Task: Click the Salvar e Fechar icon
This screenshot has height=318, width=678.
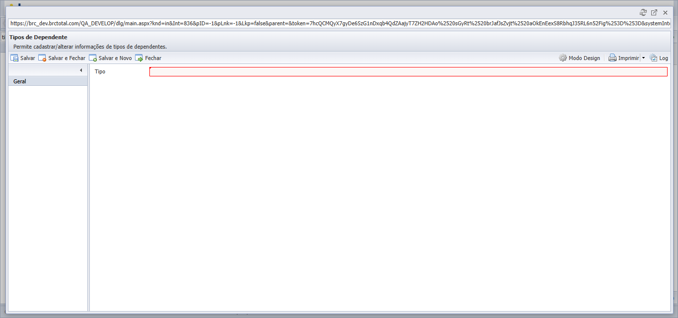Action: click(42, 58)
